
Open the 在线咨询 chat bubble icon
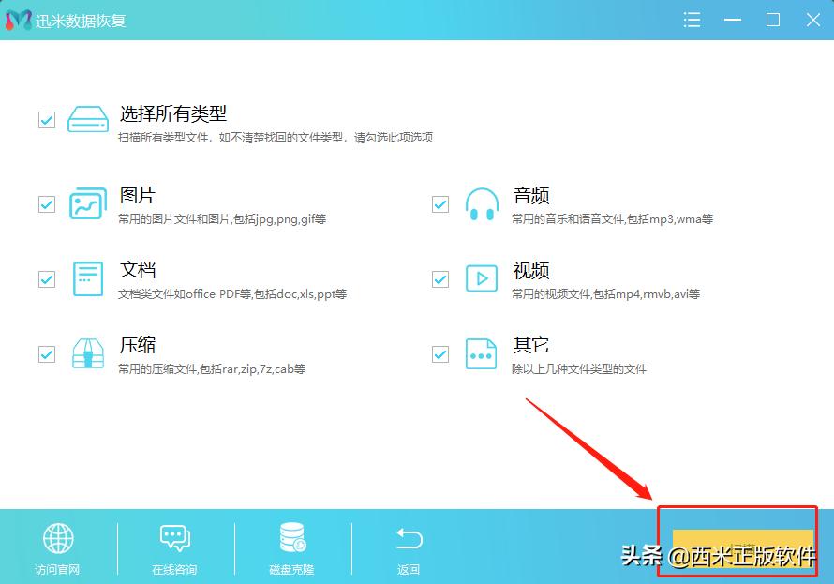tap(175, 539)
